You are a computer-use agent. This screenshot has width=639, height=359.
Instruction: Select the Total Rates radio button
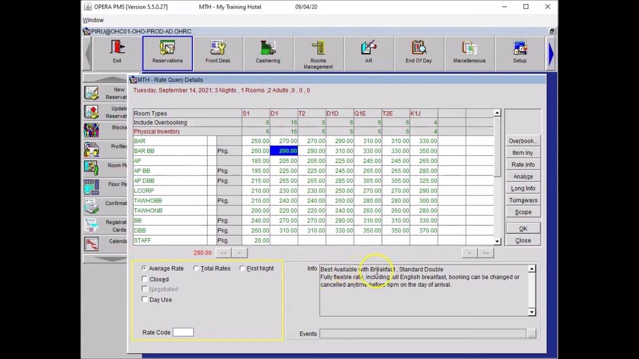(x=196, y=268)
